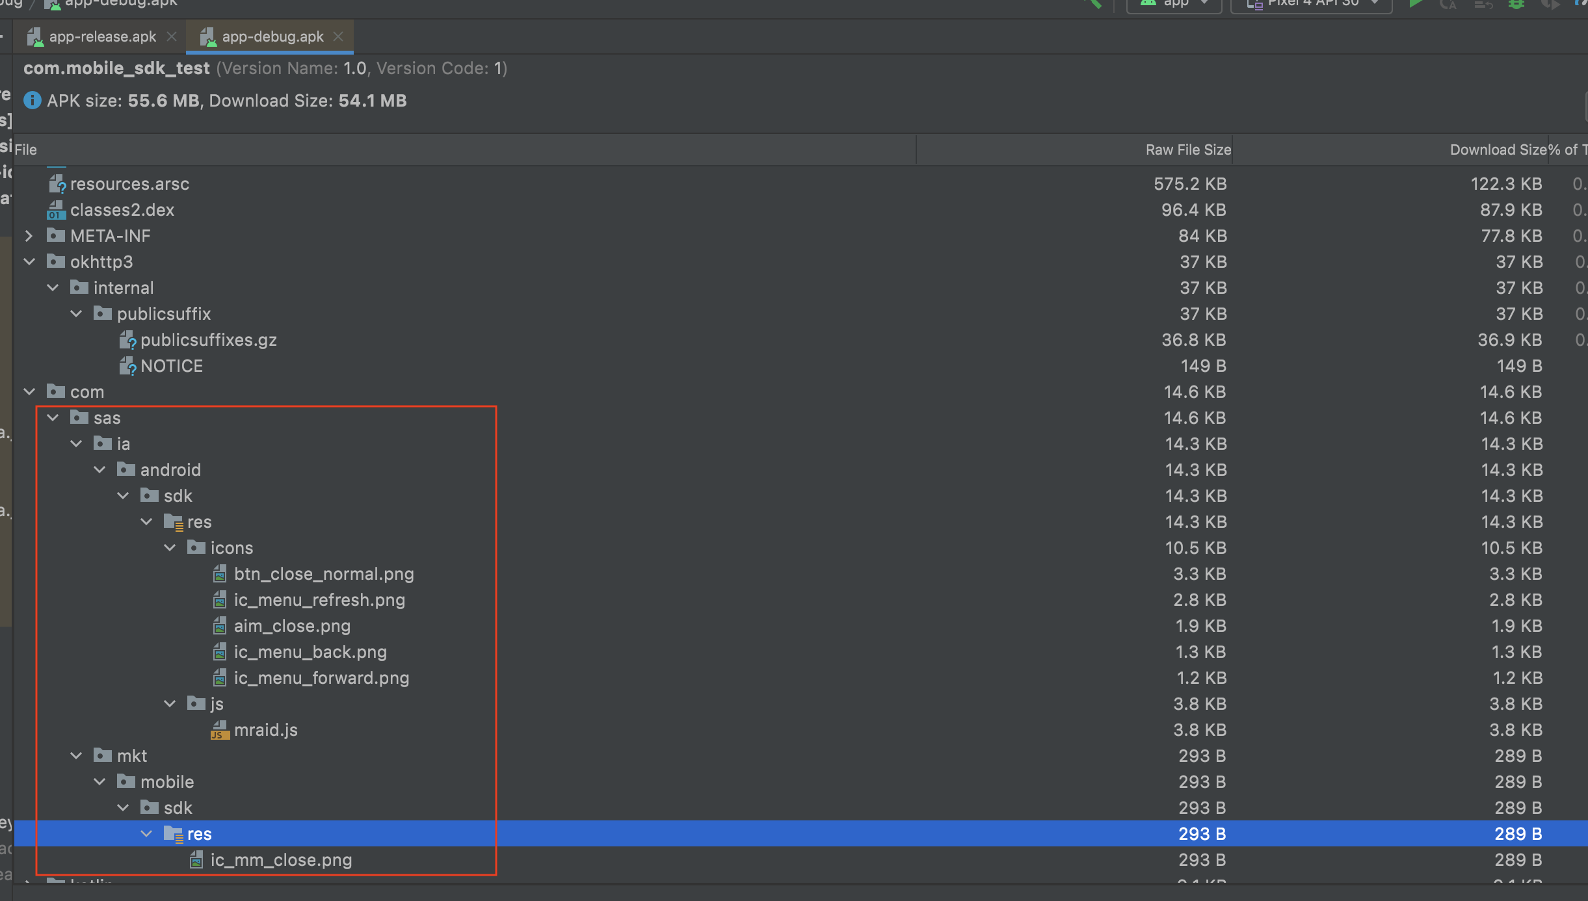Click the ic_mm_close.png image icon
The width and height of the screenshot is (1588, 901).
click(x=196, y=859)
